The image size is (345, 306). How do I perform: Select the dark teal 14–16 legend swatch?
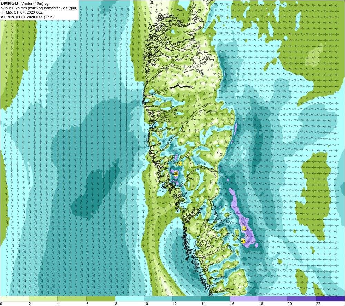click(216, 298)
